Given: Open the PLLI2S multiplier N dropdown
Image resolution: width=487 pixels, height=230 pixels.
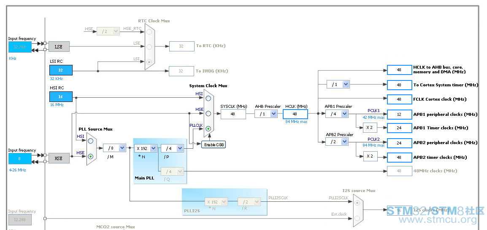Looking at the screenshot, I should [x=216, y=202].
